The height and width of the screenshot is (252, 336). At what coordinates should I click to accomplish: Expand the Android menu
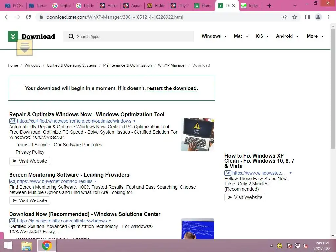(287, 36)
